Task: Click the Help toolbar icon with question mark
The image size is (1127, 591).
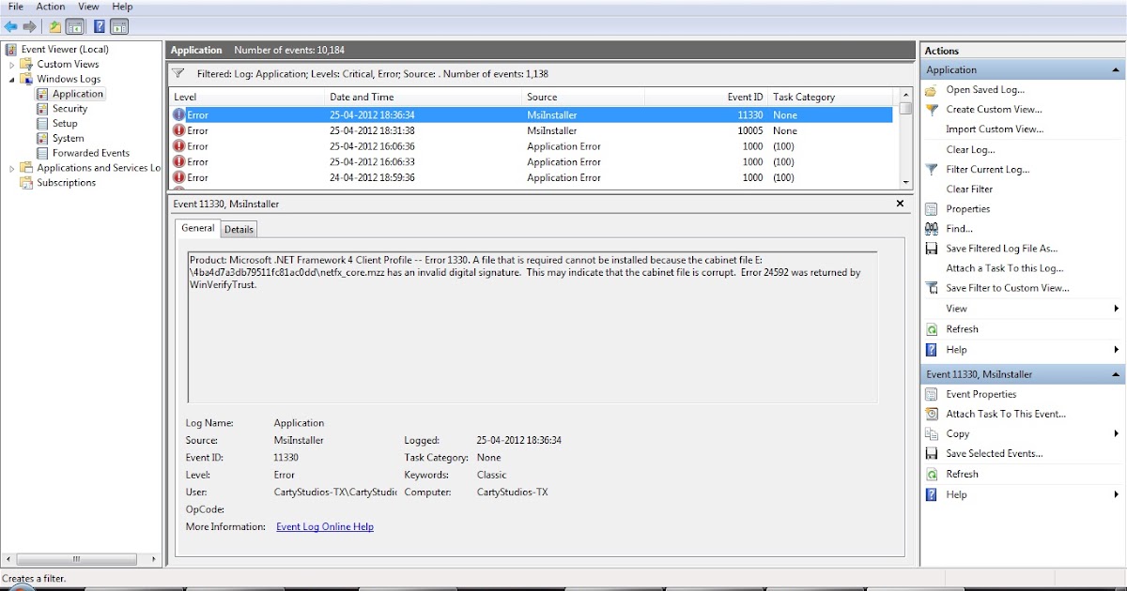Action: pyautogui.click(x=100, y=26)
